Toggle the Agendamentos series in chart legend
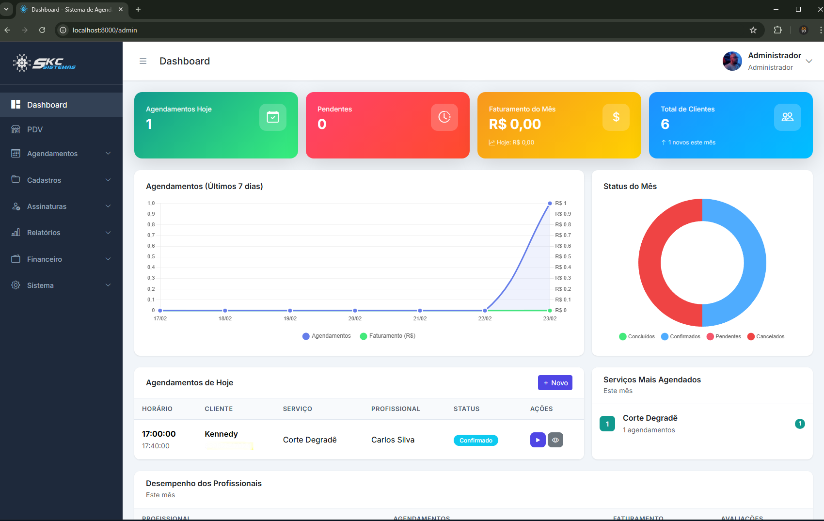Image resolution: width=824 pixels, height=521 pixels. click(326, 336)
